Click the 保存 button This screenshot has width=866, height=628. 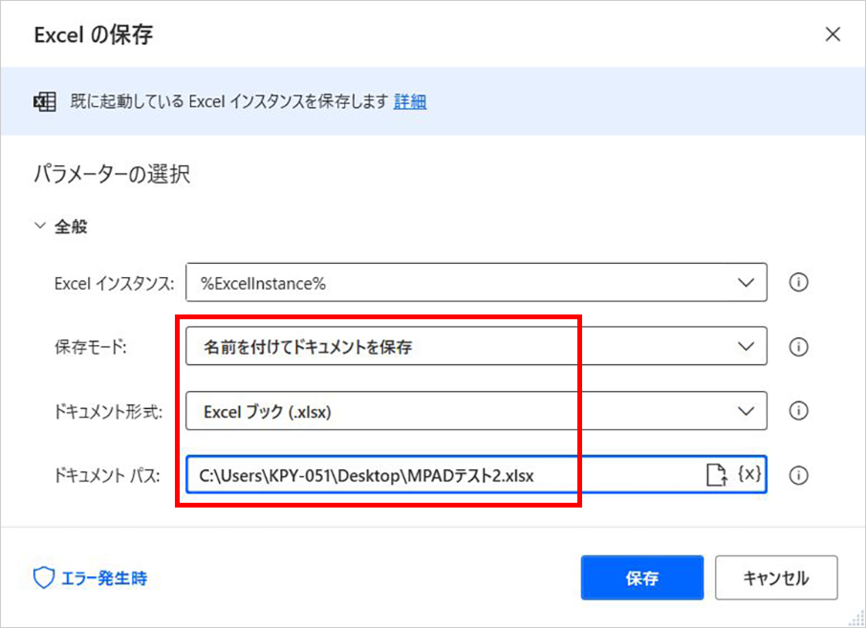tap(641, 577)
